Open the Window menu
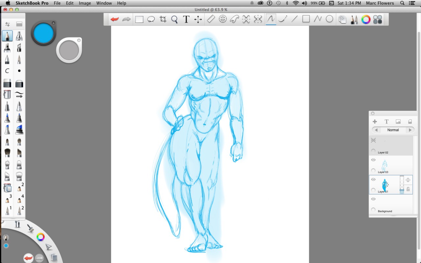The width and height of the screenshot is (421, 263). click(104, 3)
